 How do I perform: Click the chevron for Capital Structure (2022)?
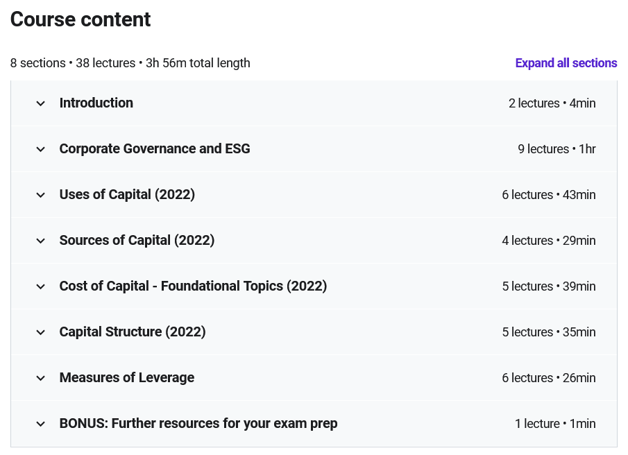click(40, 332)
